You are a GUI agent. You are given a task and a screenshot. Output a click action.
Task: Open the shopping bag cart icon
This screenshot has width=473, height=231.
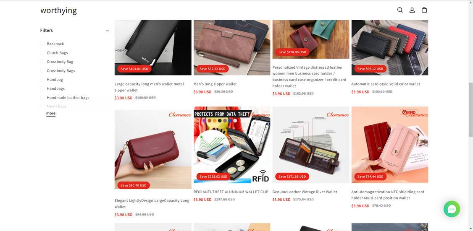pyautogui.click(x=424, y=10)
